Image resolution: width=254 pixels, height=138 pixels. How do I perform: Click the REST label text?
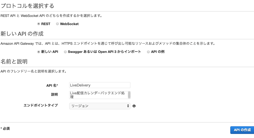46,24
